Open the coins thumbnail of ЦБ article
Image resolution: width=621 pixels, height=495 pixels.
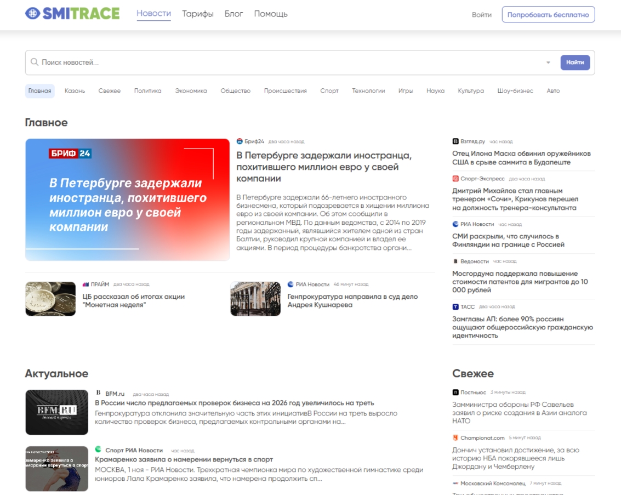pos(50,299)
